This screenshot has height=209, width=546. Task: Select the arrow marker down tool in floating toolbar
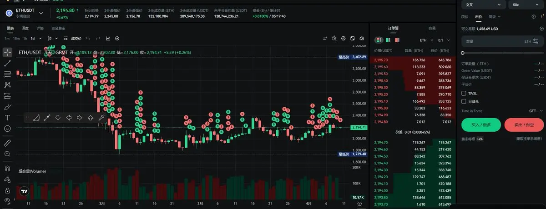click(x=58, y=118)
